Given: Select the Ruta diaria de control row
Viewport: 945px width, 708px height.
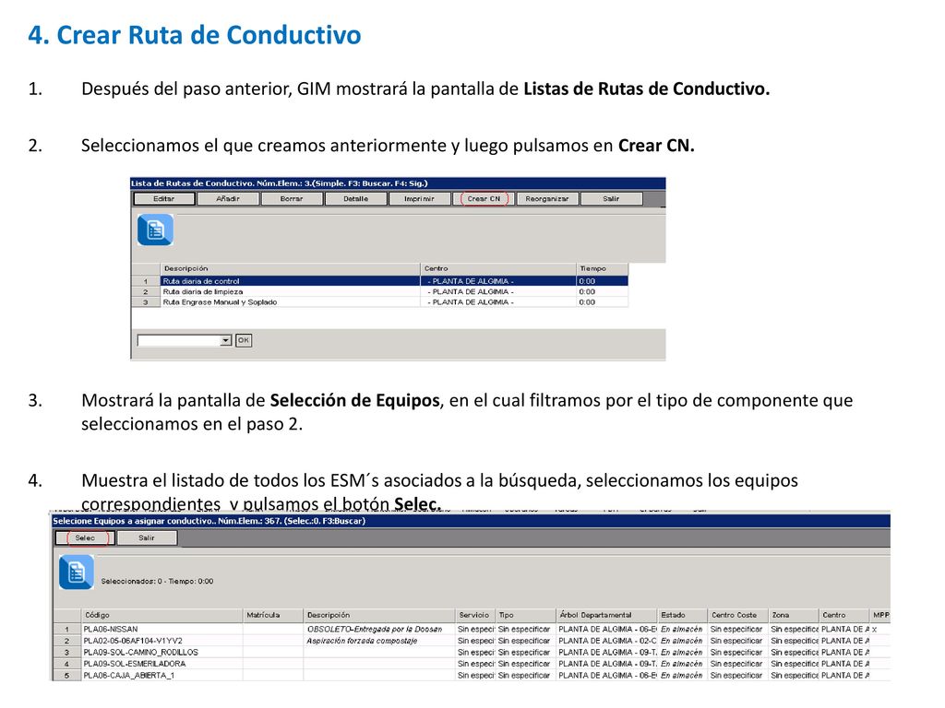Looking at the screenshot, I should point(379,281).
